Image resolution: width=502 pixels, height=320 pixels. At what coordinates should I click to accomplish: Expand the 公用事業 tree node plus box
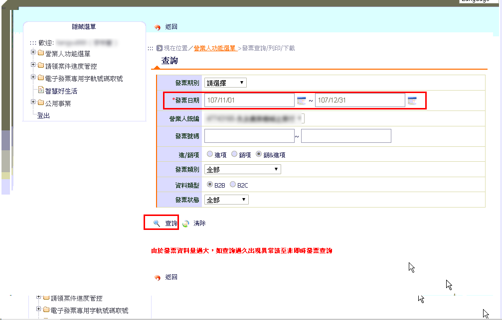pos(33,102)
